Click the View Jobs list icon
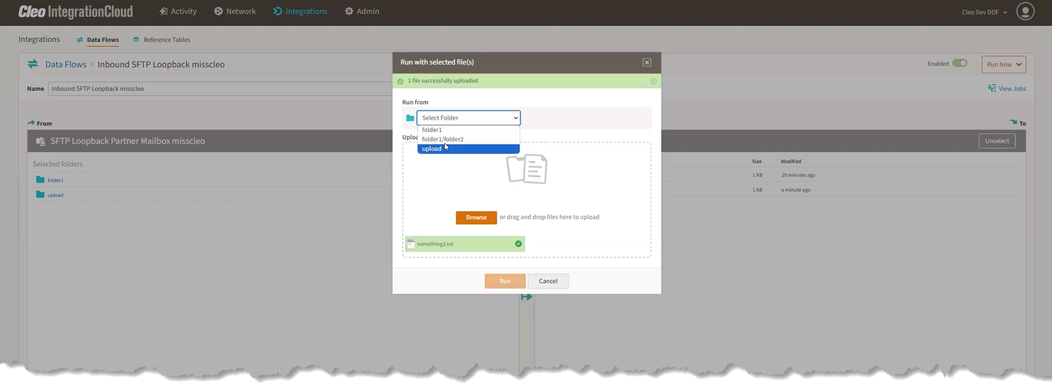Screen dimensions: 1052x383 (x=992, y=89)
